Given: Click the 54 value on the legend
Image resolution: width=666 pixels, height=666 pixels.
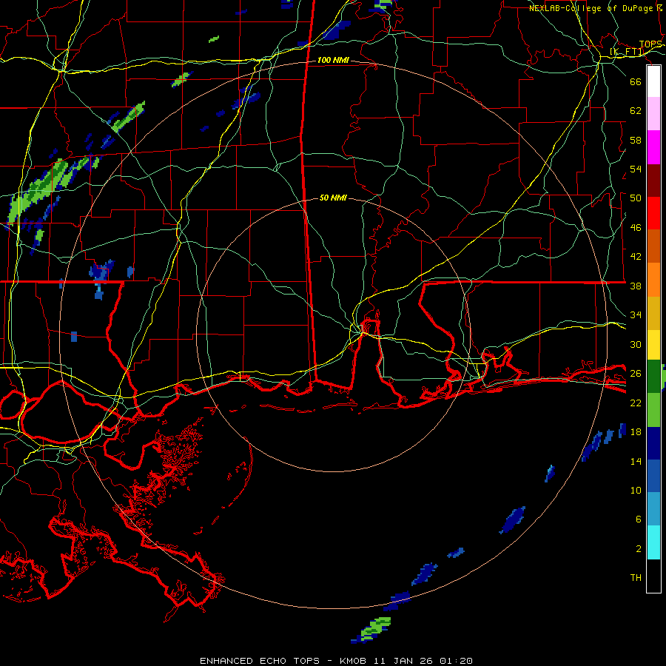Looking at the screenshot, I should [x=636, y=169].
